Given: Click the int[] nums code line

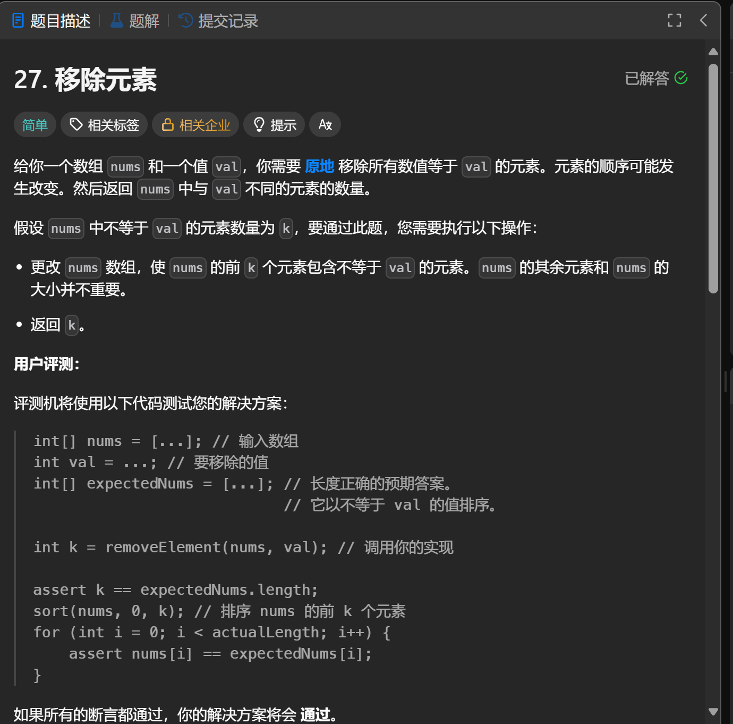Looking at the screenshot, I should click(x=166, y=441).
